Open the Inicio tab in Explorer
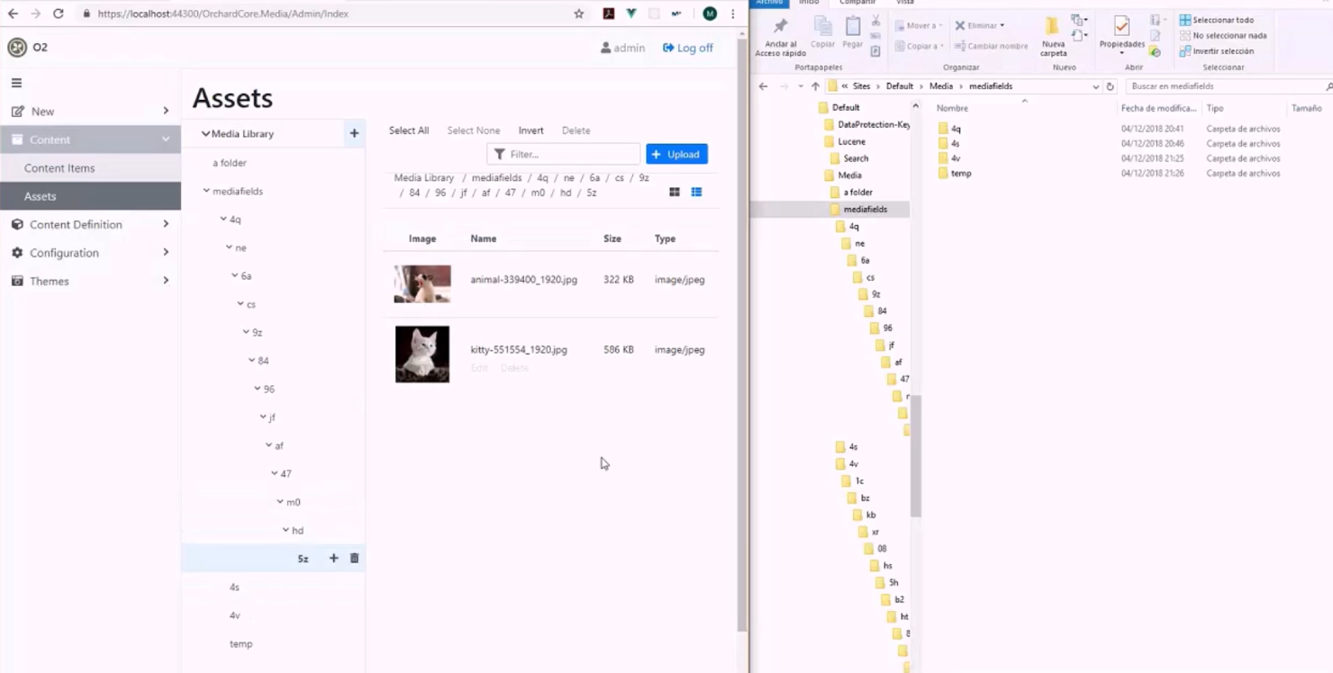Screen dimensions: 1333x673 tap(809, 3)
